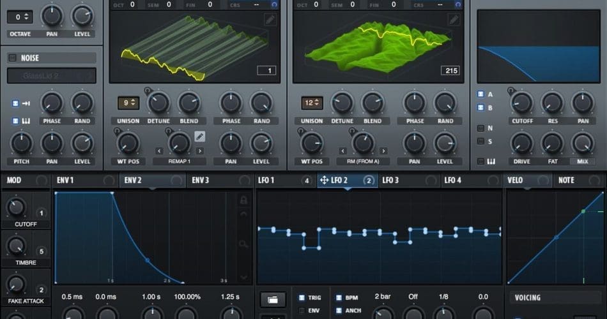Enable filter routing for sub S
The height and width of the screenshot is (319, 607).
pos(480,142)
